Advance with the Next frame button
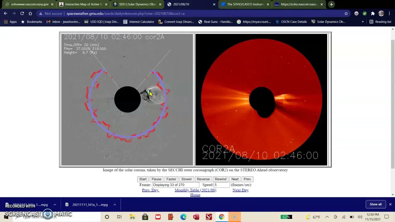 (x=235, y=179)
